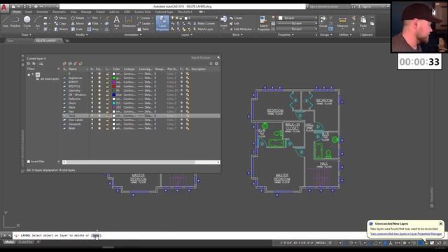This screenshot has height=252, width=448.
Task: Click the Name option in command line
Action: 95,235
